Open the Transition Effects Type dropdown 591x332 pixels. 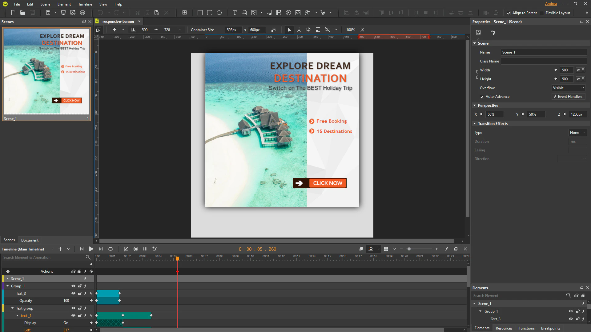tap(577, 132)
